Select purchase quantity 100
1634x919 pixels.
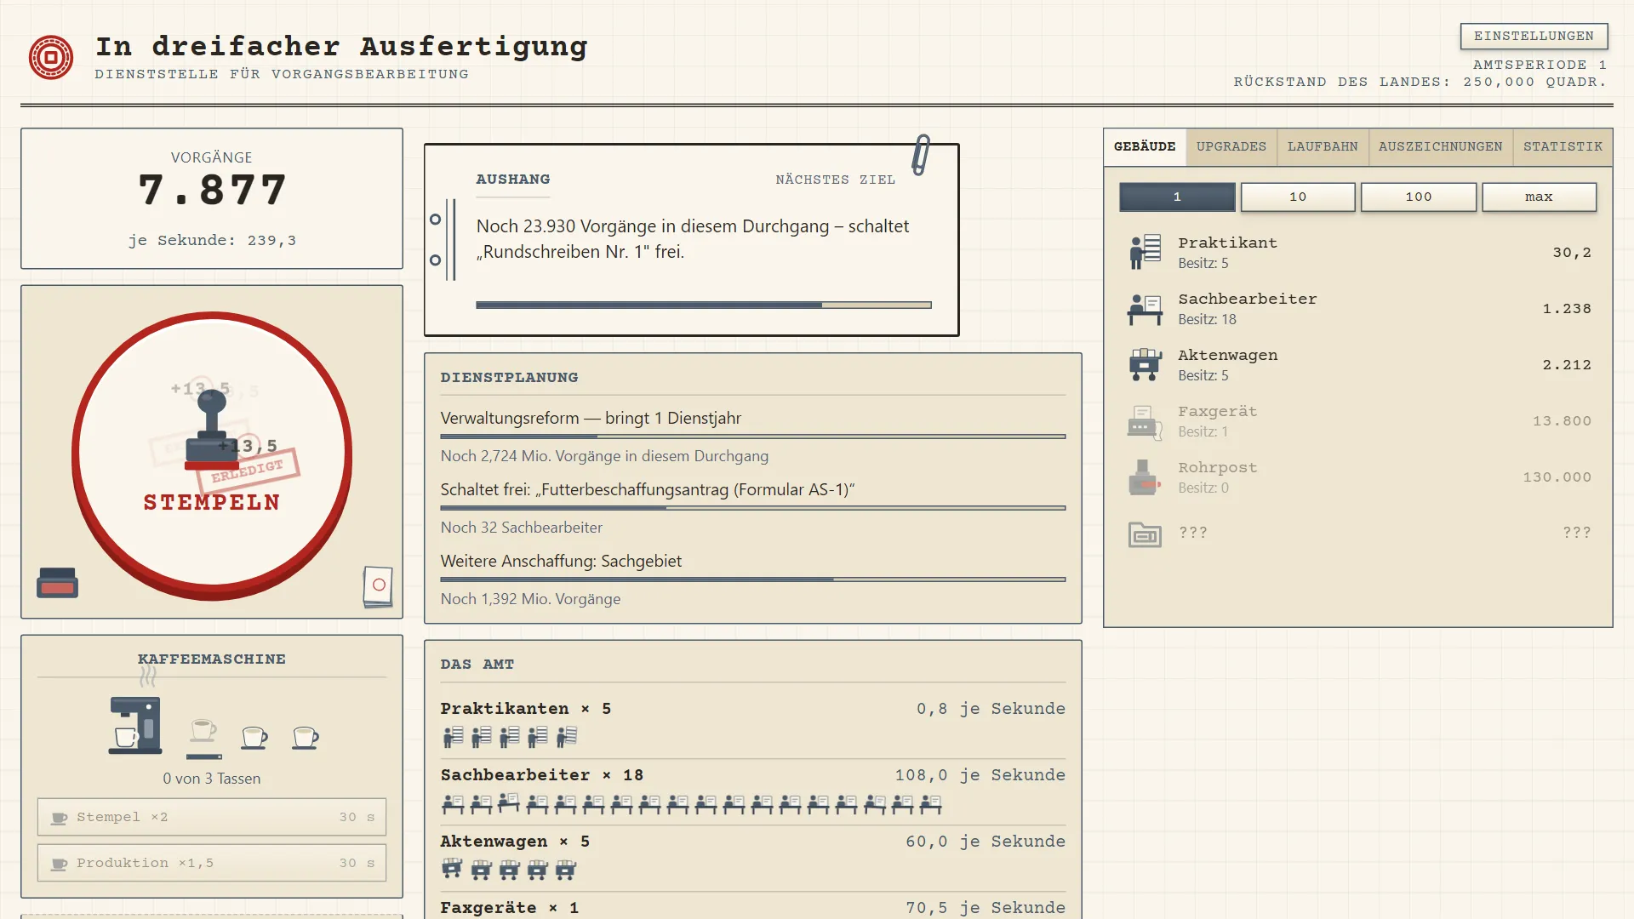(x=1419, y=197)
